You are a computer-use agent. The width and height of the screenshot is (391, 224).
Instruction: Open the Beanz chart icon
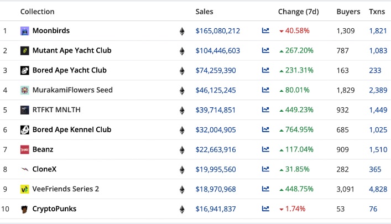[265, 149]
